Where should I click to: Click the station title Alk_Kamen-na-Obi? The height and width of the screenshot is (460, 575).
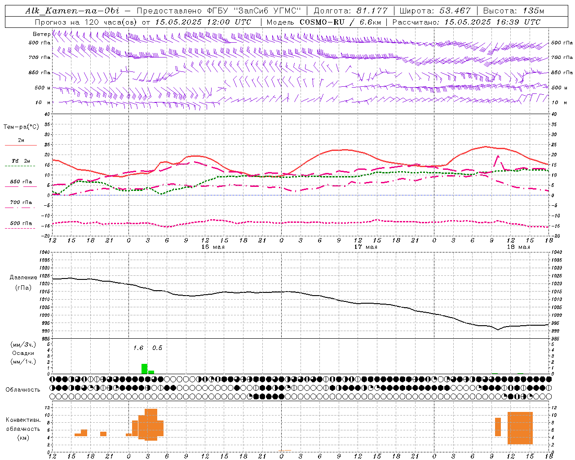click(72, 11)
